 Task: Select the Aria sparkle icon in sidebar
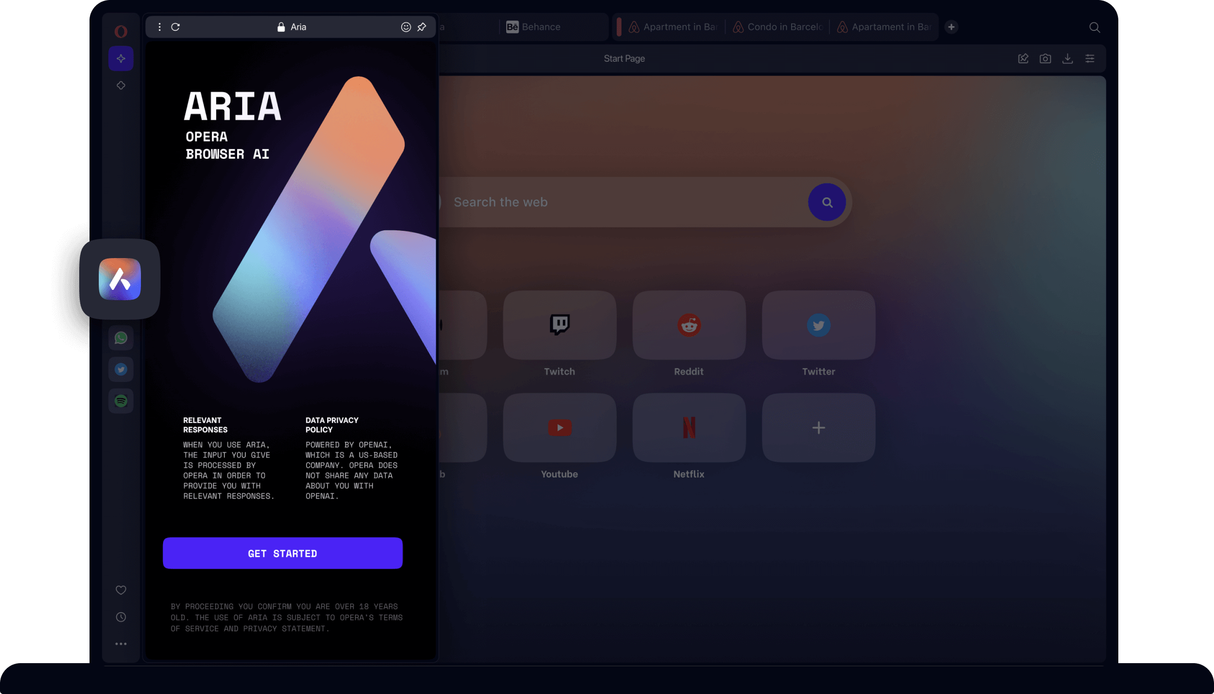click(x=121, y=59)
